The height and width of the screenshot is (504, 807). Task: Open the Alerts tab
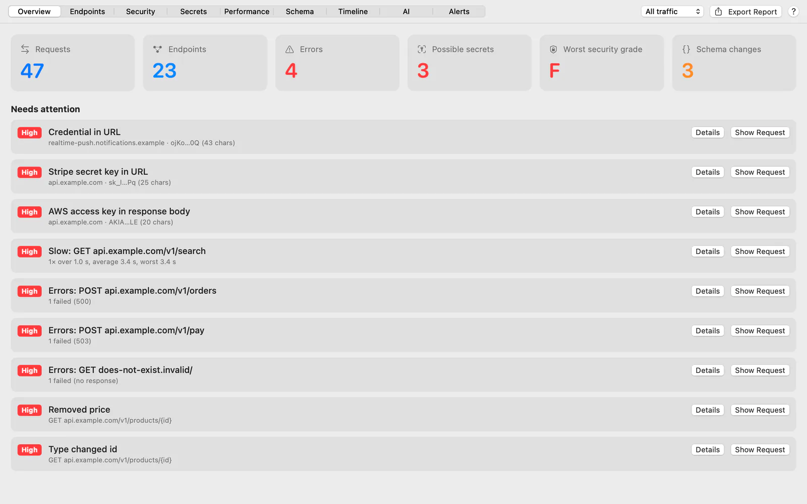[x=459, y=12]
